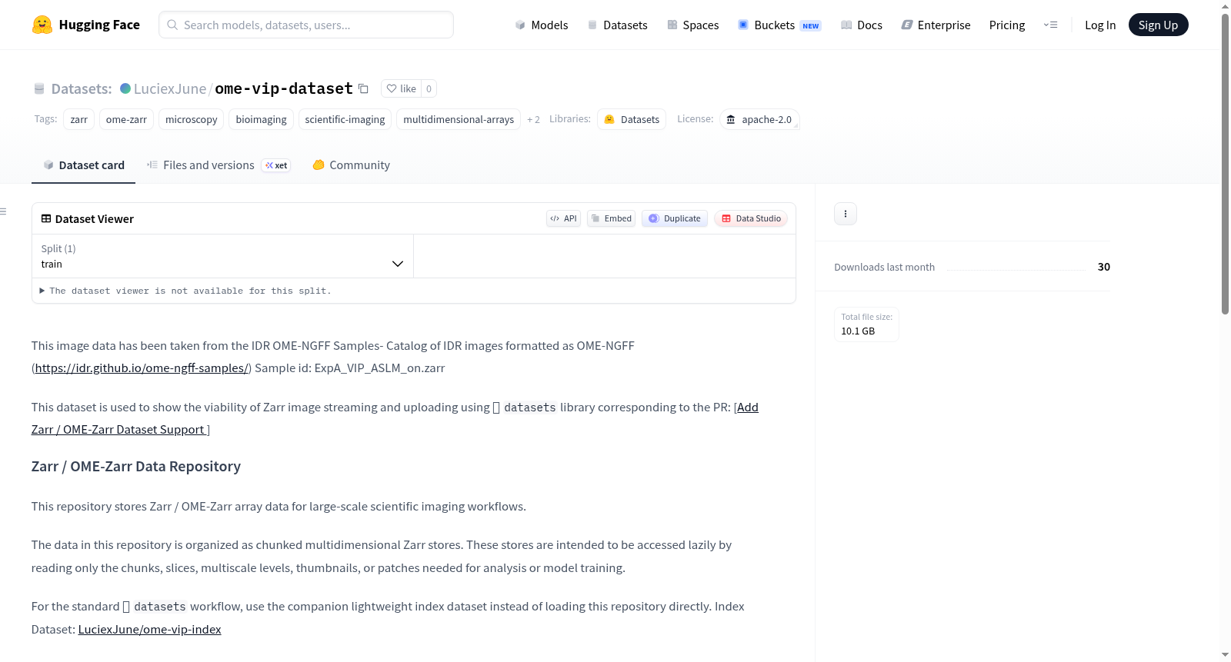This screenshot has height=662, width=1231.
Task: Open the apache-2.0 license tag
Action: 759,119
